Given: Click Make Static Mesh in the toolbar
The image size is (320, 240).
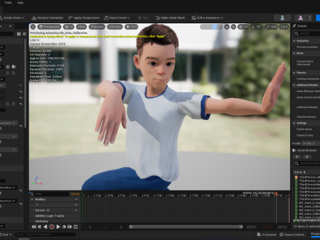Looking at the screenshot, I should pos(171,18).
